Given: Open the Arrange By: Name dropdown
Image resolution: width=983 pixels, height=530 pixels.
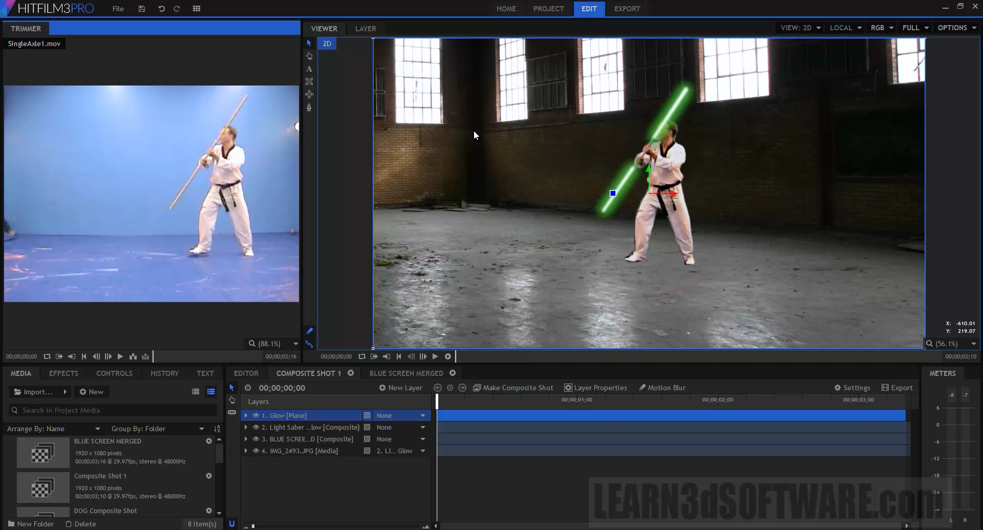Looking at the screenshot, I should point(53,429).
